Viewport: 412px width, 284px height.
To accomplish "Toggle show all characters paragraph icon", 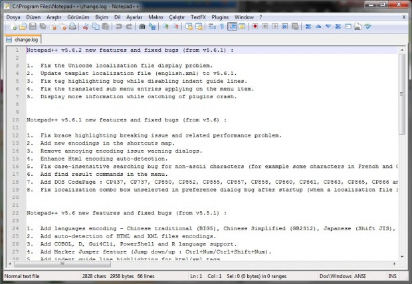I will [x=222, y=27].
